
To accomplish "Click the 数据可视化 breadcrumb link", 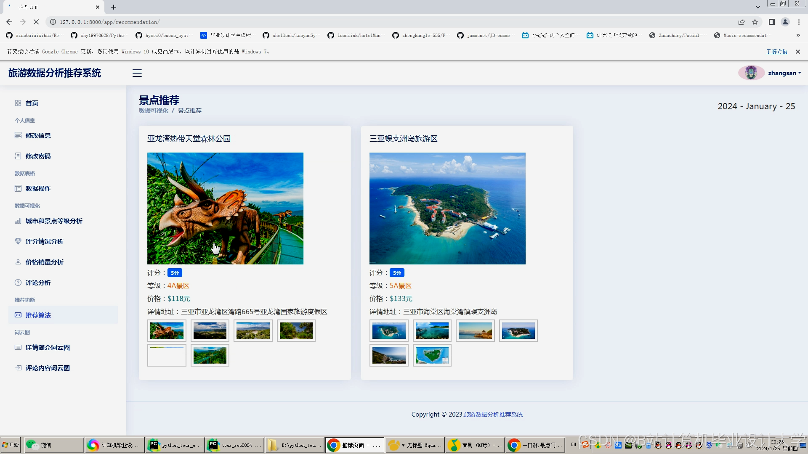I will click(153, 111).
